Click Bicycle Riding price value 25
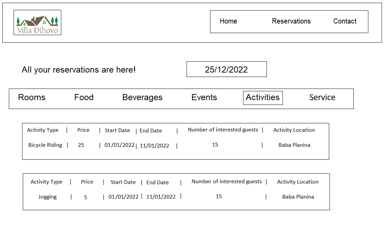This screenshot has width=384, height=250. tap(81, 145)
